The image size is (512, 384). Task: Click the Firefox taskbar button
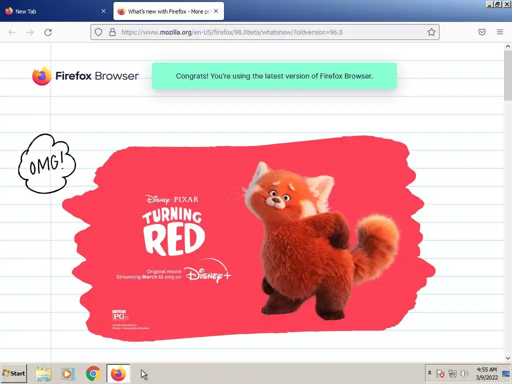pyautogui.click(x=118, y=374)
